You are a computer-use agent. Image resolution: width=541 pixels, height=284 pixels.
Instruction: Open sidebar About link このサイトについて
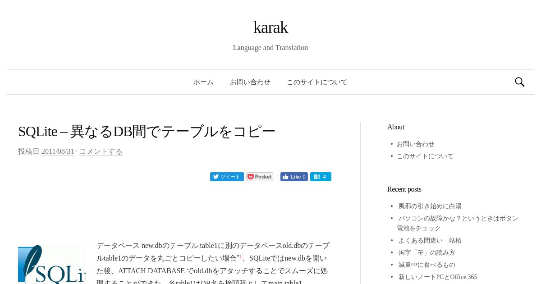point(425,156)
